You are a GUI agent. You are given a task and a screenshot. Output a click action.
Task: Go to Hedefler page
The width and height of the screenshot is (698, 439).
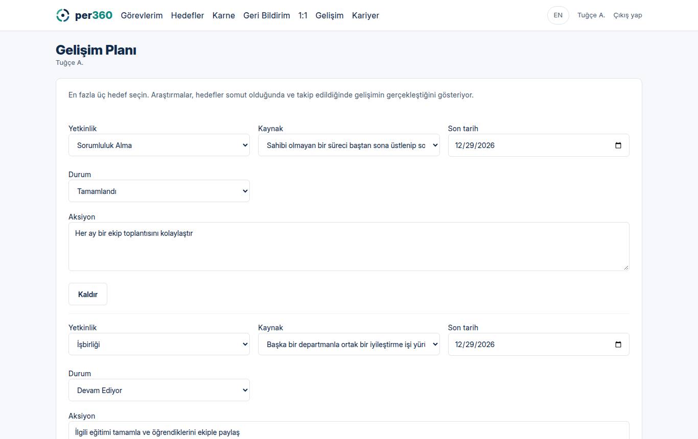188,15
